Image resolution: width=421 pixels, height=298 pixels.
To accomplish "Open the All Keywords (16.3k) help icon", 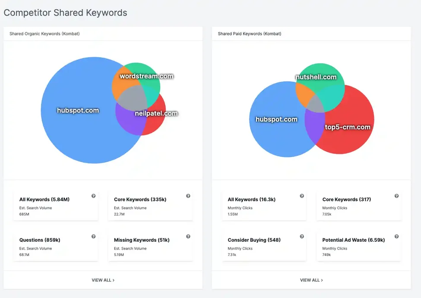I will (x=301, y=195).
